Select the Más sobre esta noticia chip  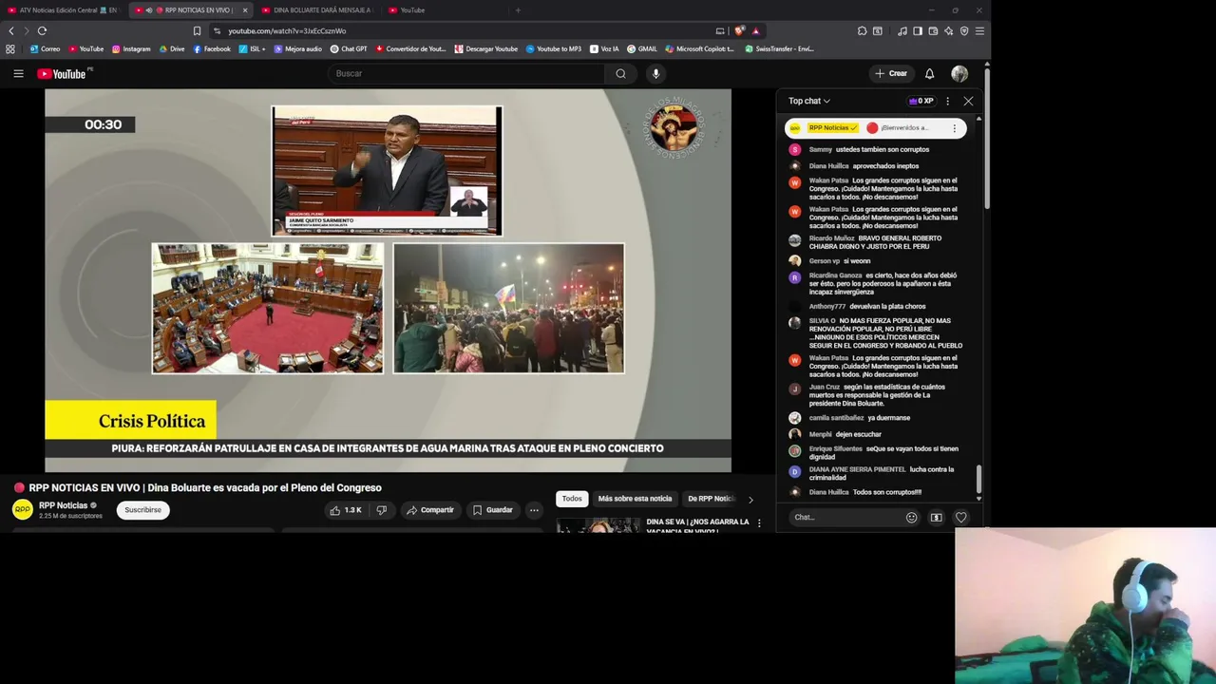[635, 499]
